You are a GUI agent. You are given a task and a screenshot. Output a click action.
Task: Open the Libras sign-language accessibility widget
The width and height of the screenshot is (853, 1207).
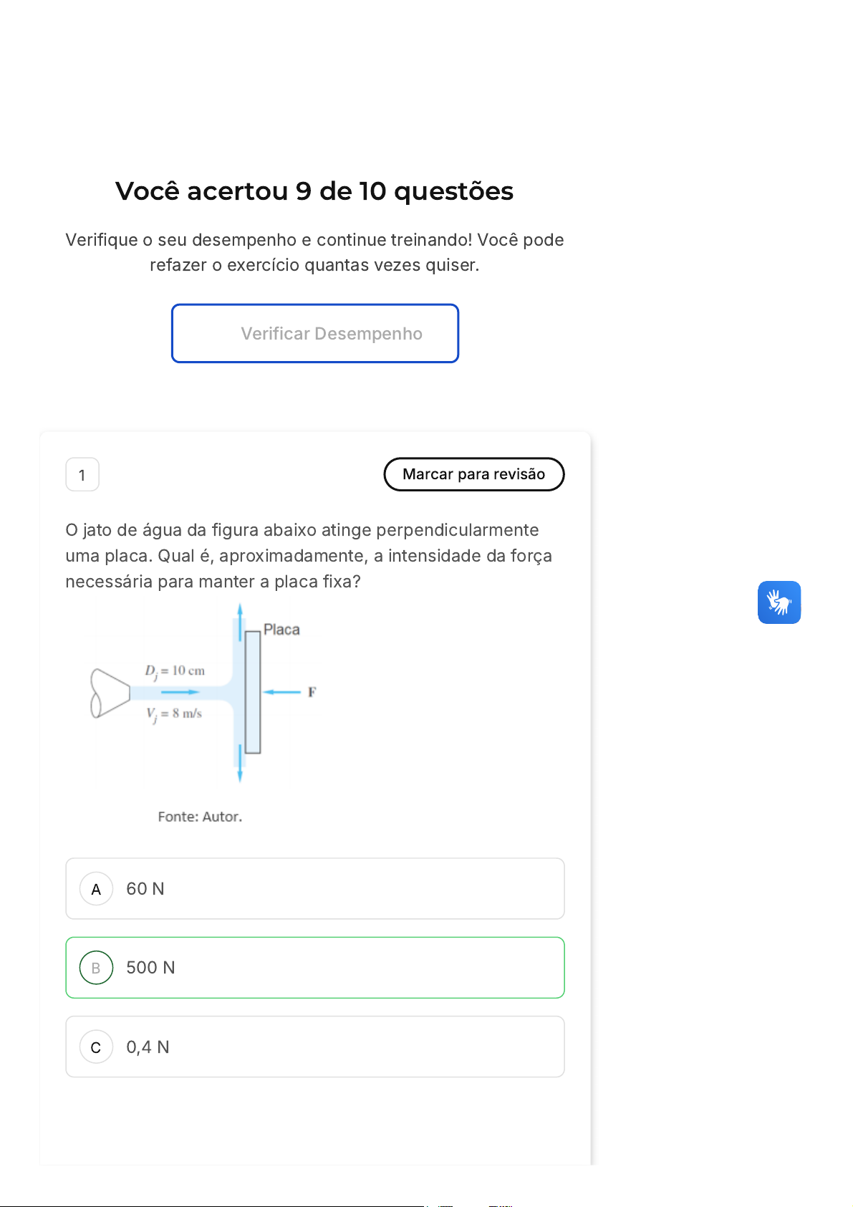[x=779, y=602]
